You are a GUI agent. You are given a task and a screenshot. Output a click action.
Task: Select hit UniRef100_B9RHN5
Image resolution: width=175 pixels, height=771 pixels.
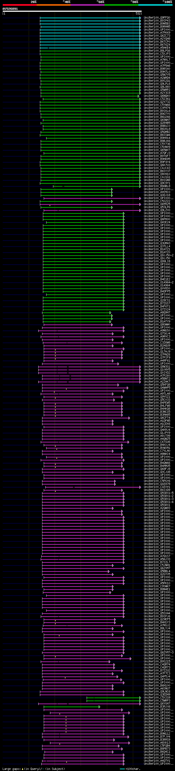157,27
